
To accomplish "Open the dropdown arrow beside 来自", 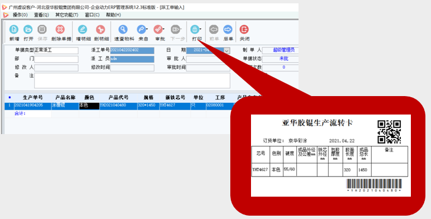I will (x=147, y=28).
